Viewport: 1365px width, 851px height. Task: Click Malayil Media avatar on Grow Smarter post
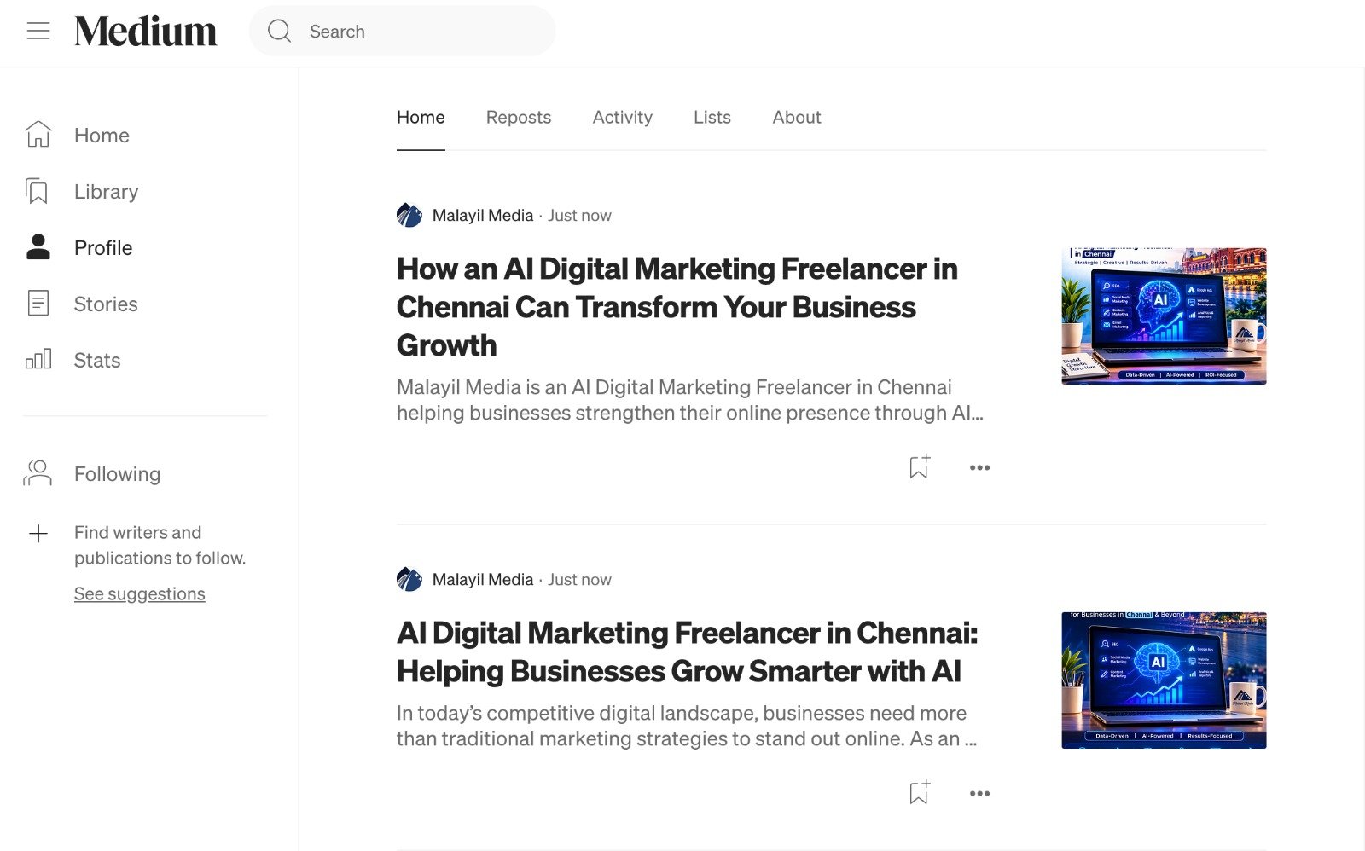[409, 579]
